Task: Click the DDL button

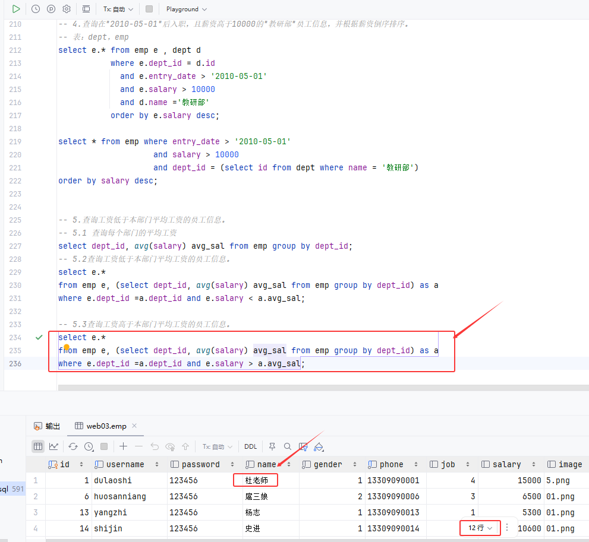Action: point(250,446)
